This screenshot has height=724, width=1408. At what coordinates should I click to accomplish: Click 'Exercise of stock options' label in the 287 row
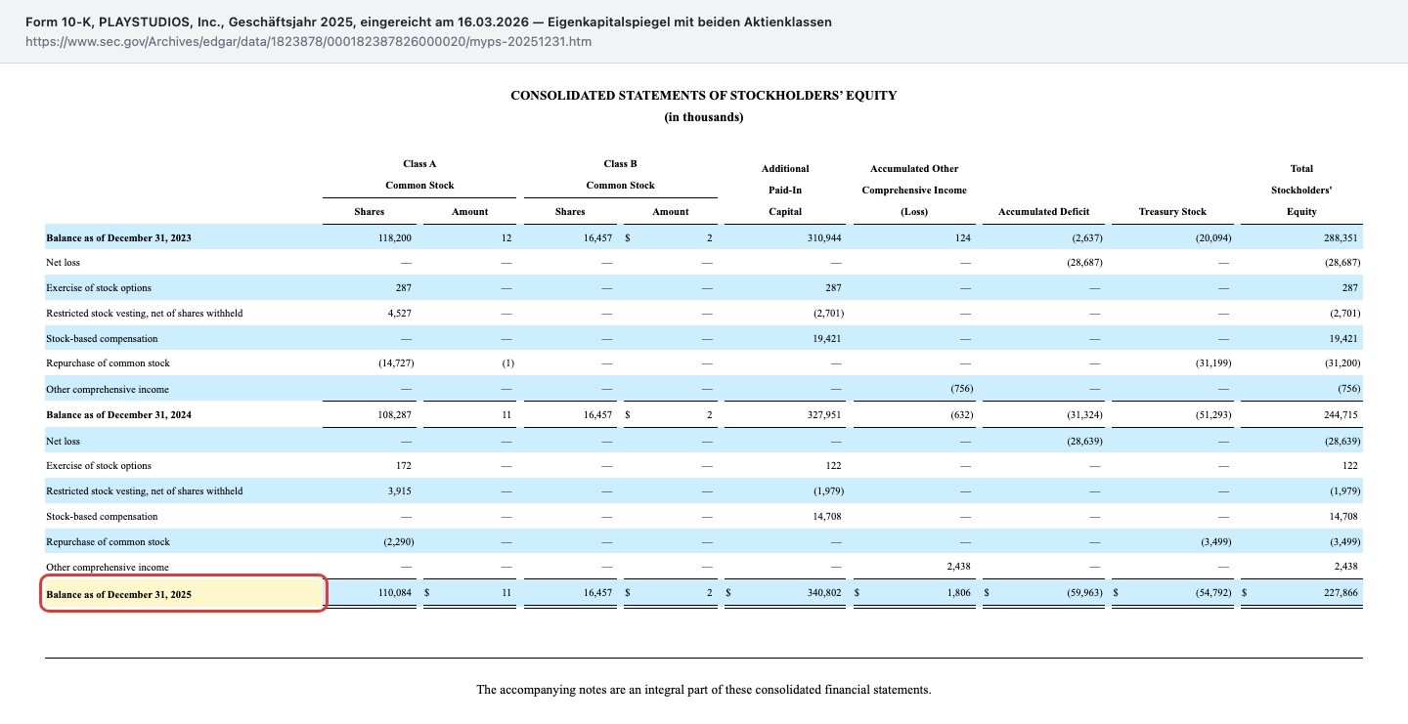[99, 288]
